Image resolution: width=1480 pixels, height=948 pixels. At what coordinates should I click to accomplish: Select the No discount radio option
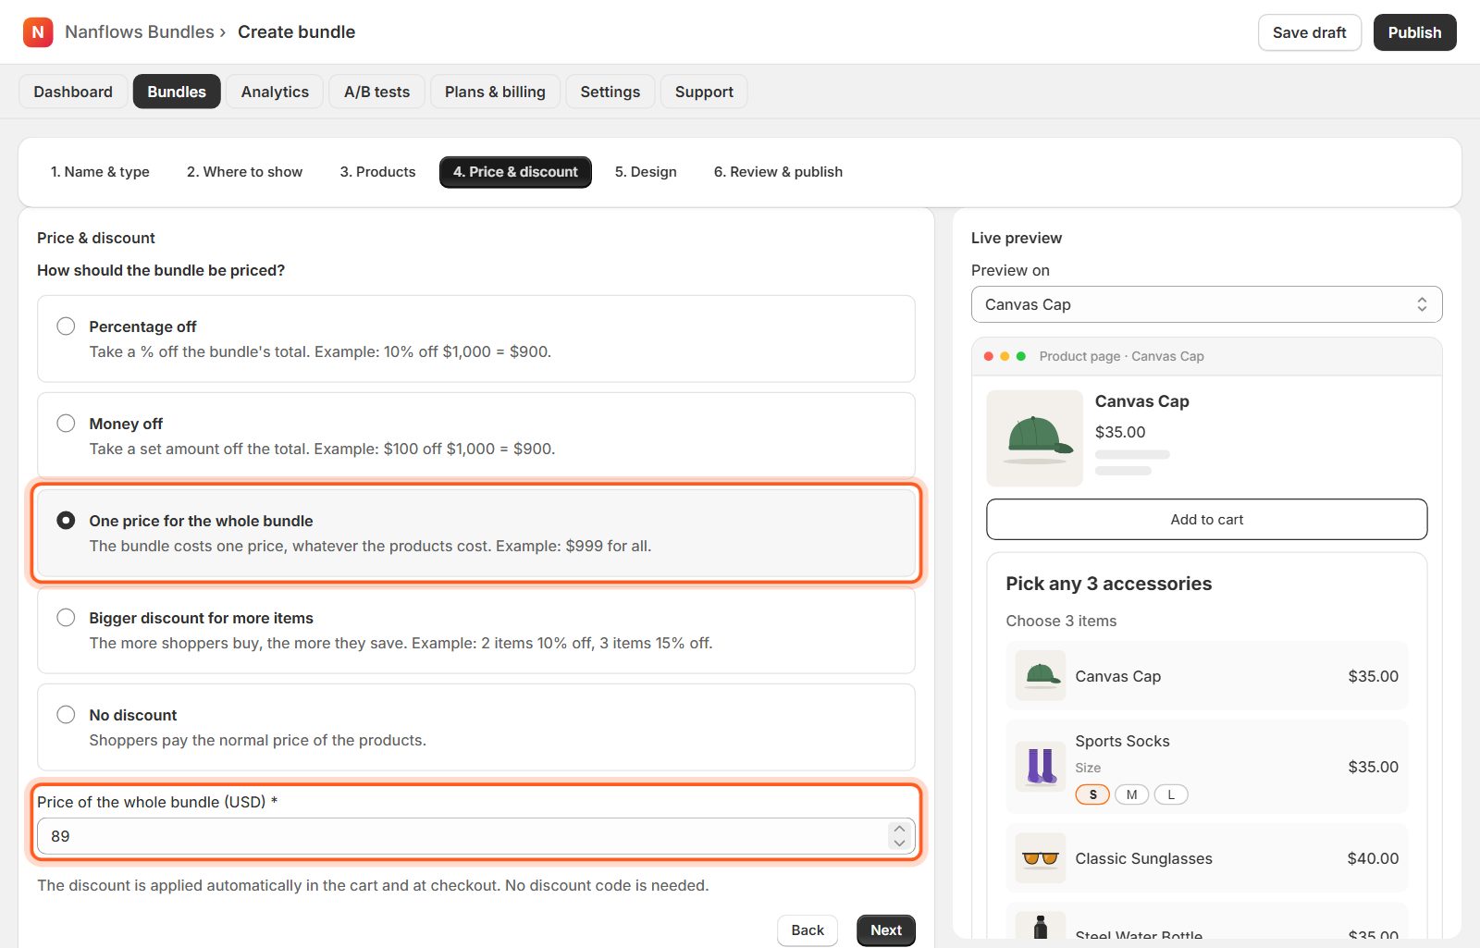tap(66, 714)
